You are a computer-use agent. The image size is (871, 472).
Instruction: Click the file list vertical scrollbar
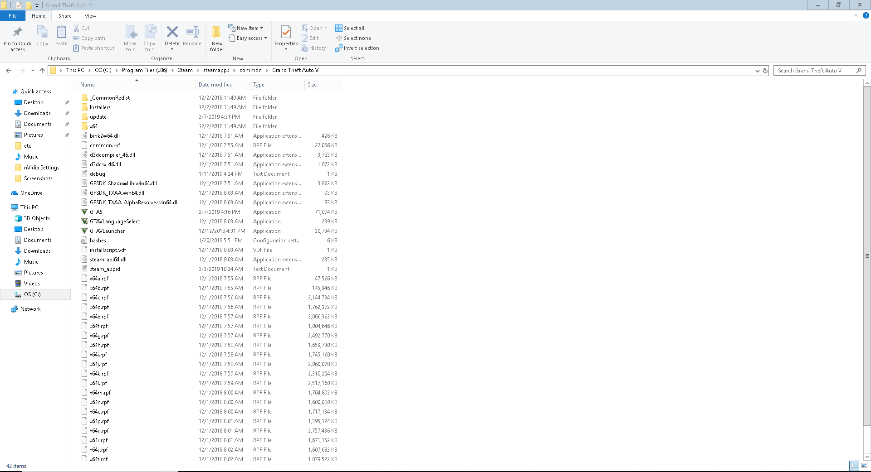click(x=867, y=256)
